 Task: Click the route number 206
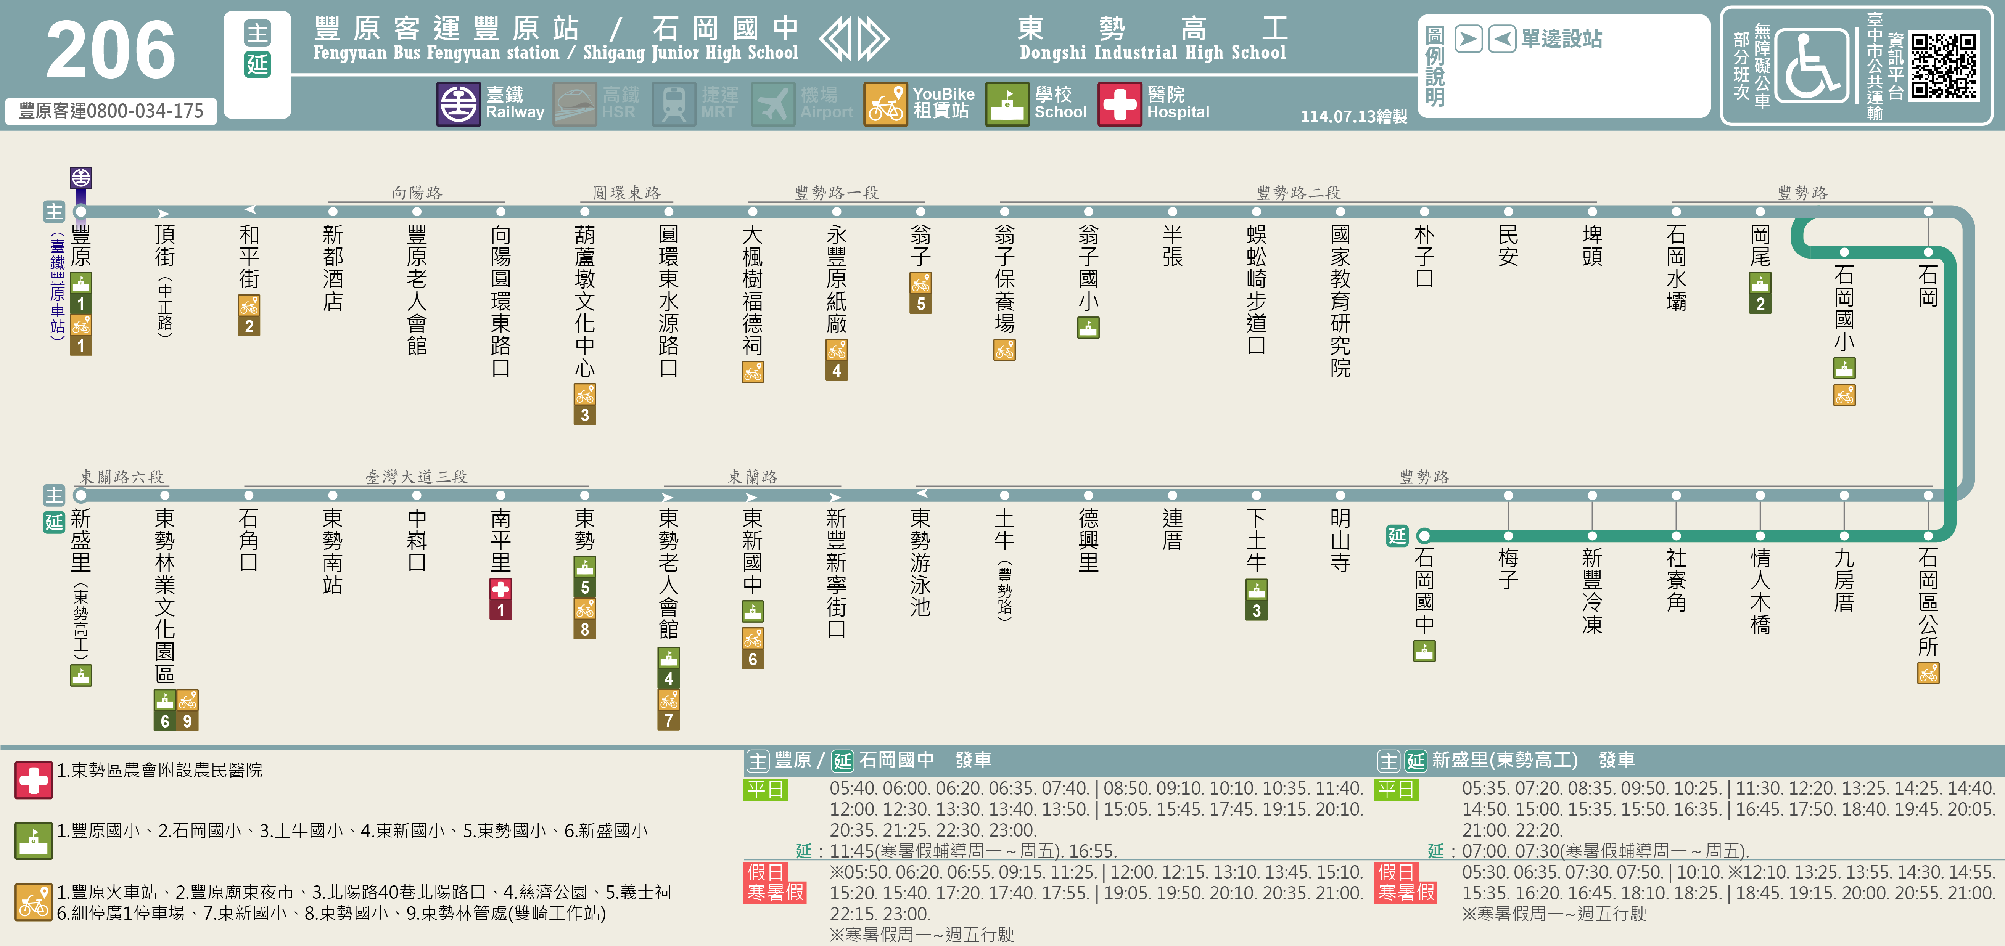click(x=111, y=50)
